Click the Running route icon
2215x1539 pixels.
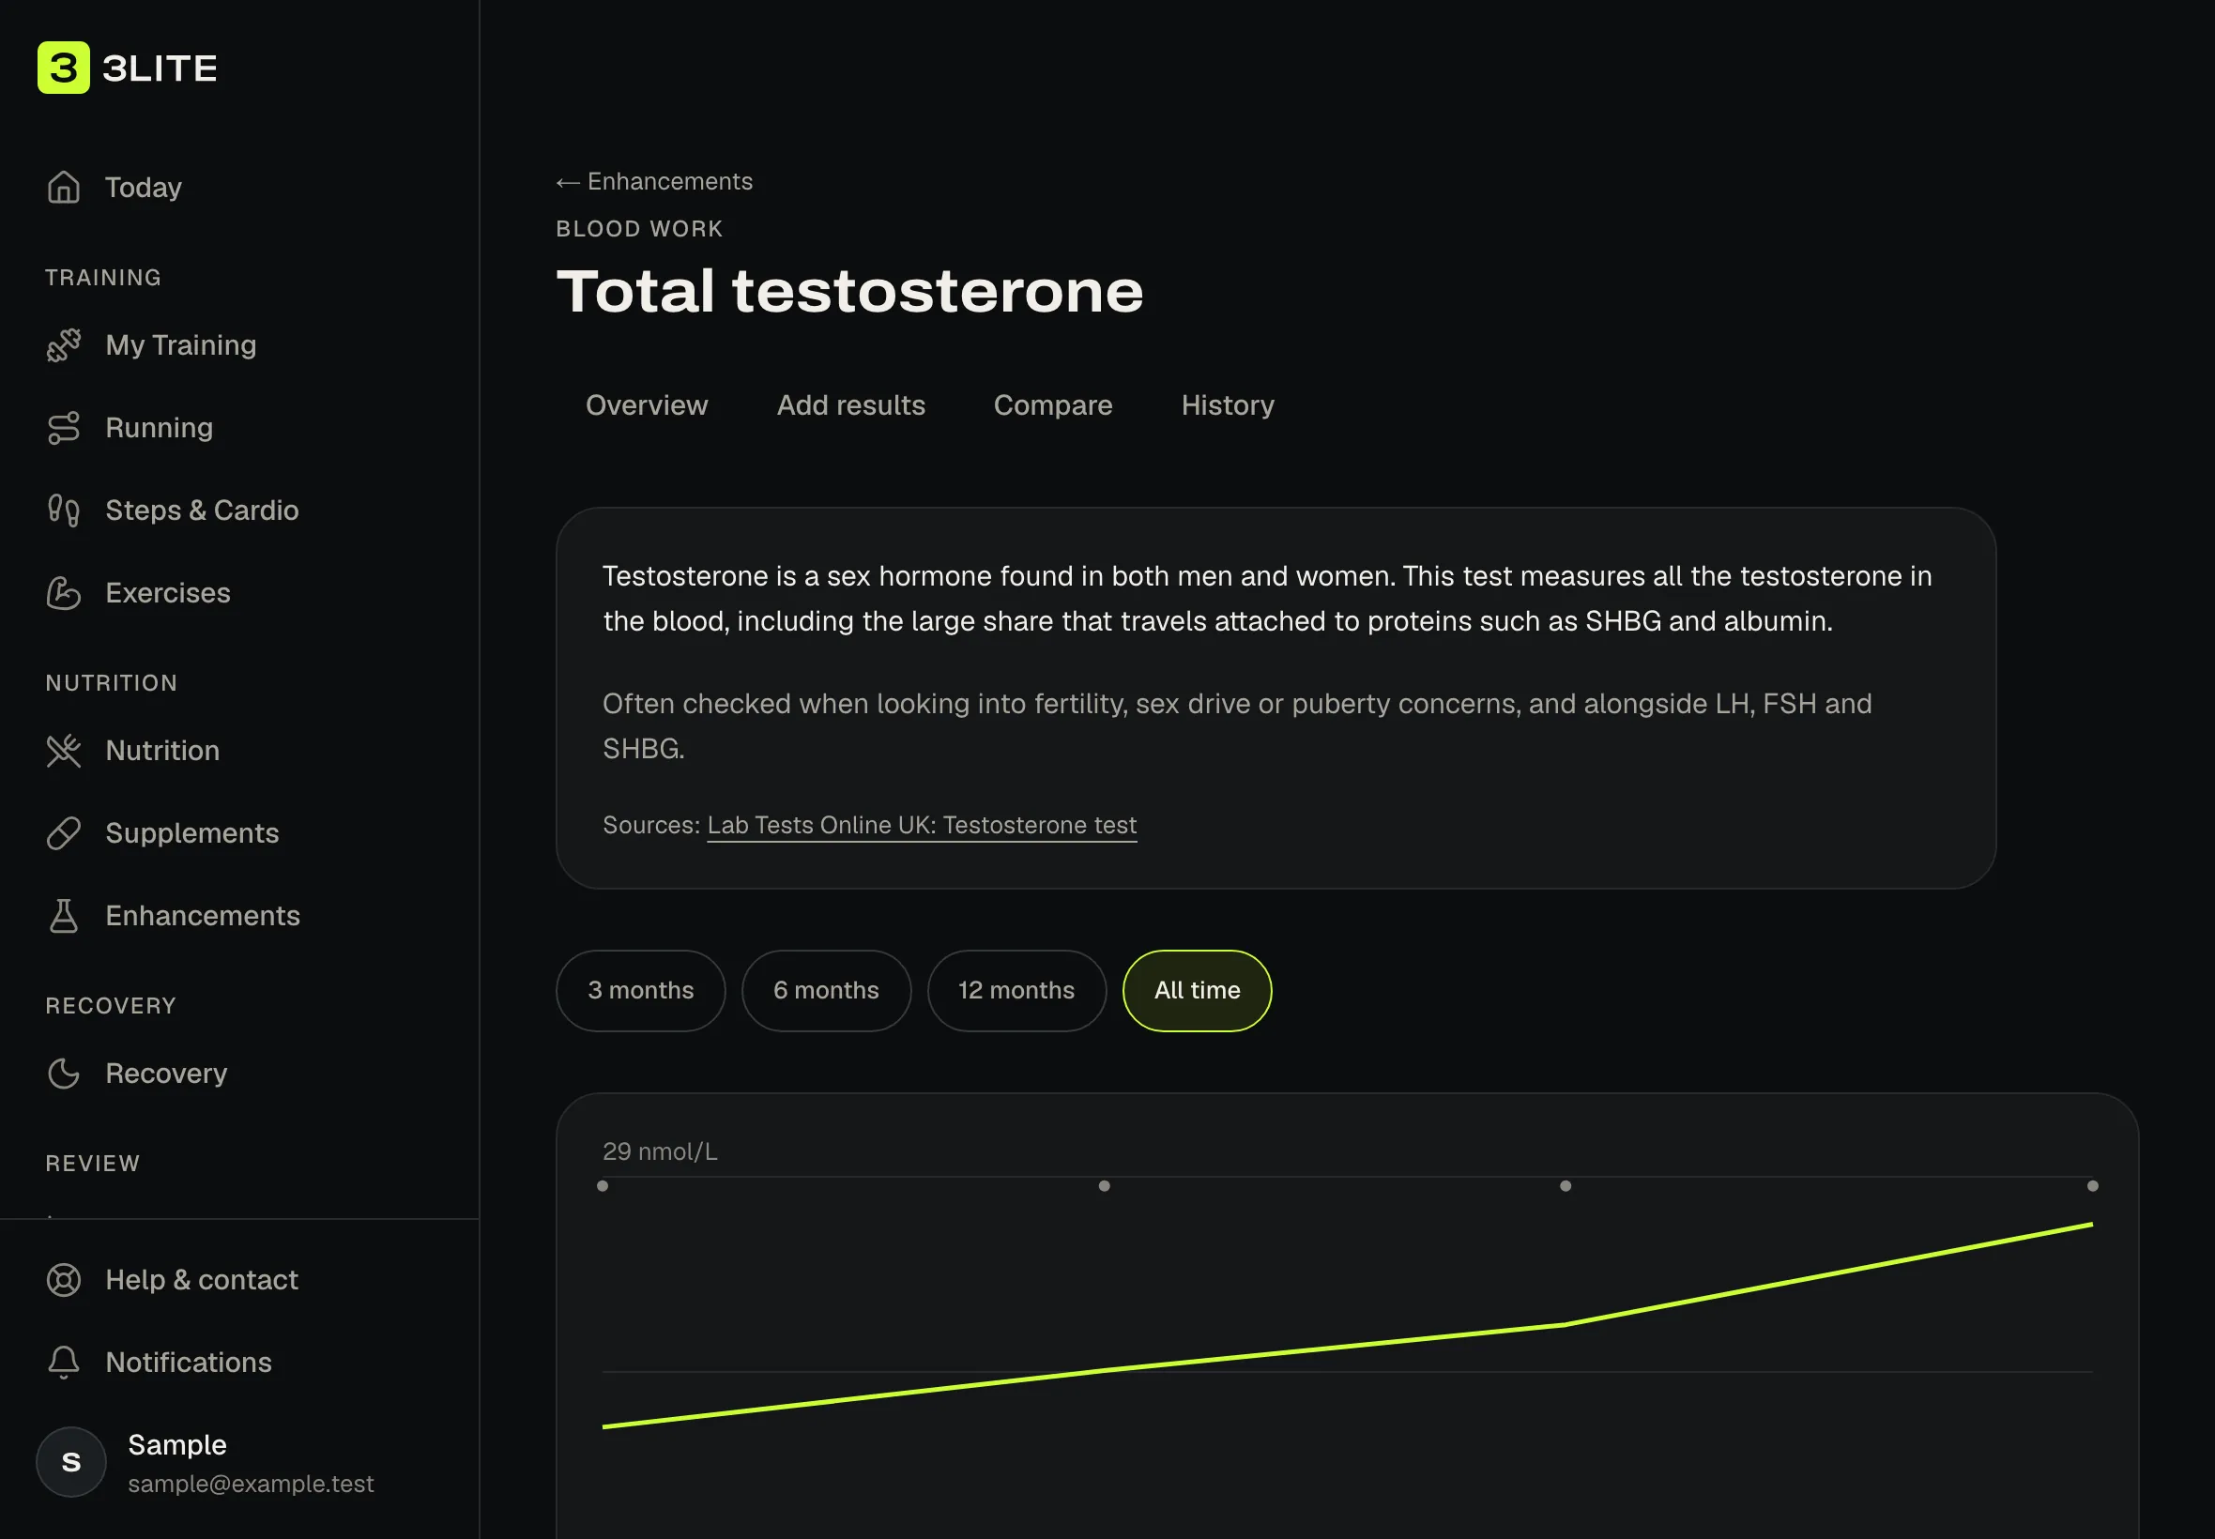point(64,428)
